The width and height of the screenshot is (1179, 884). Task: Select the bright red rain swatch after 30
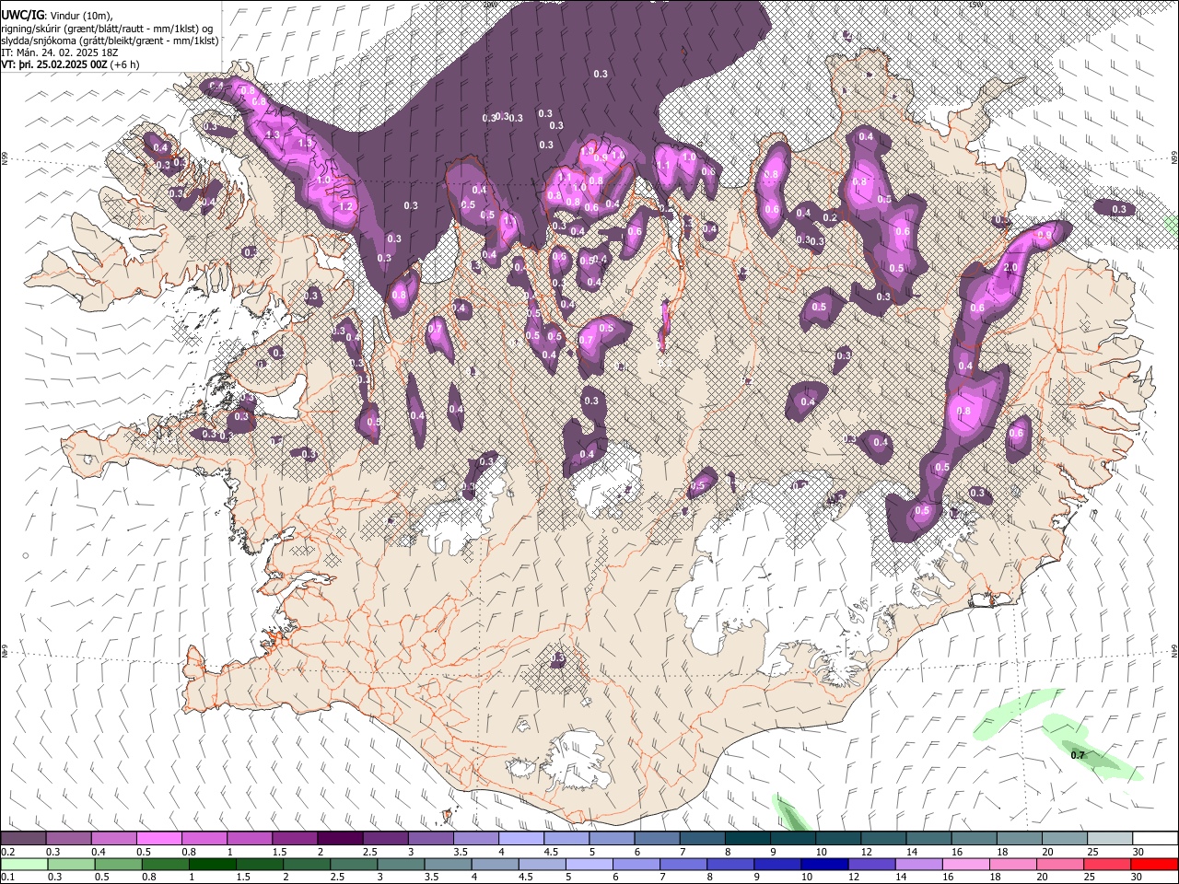(1155, 865)
